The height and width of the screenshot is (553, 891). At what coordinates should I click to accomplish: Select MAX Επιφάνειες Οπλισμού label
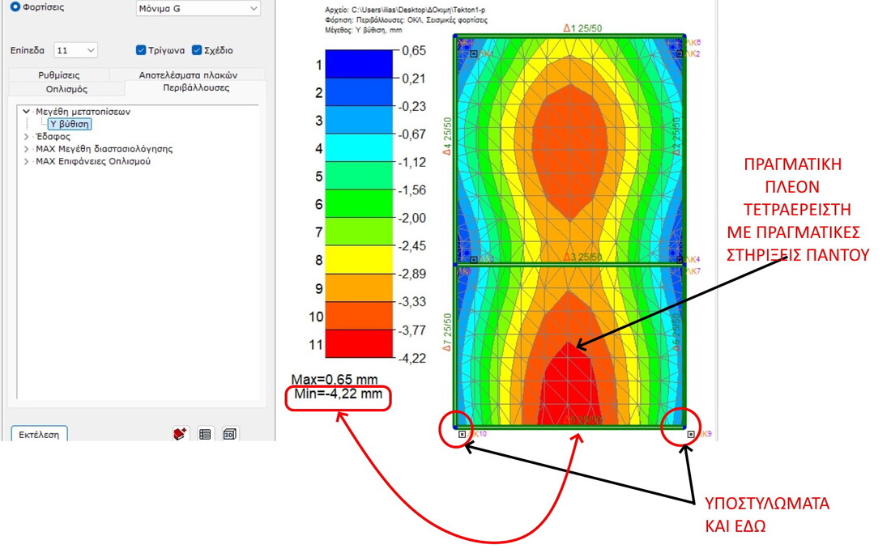93,161
